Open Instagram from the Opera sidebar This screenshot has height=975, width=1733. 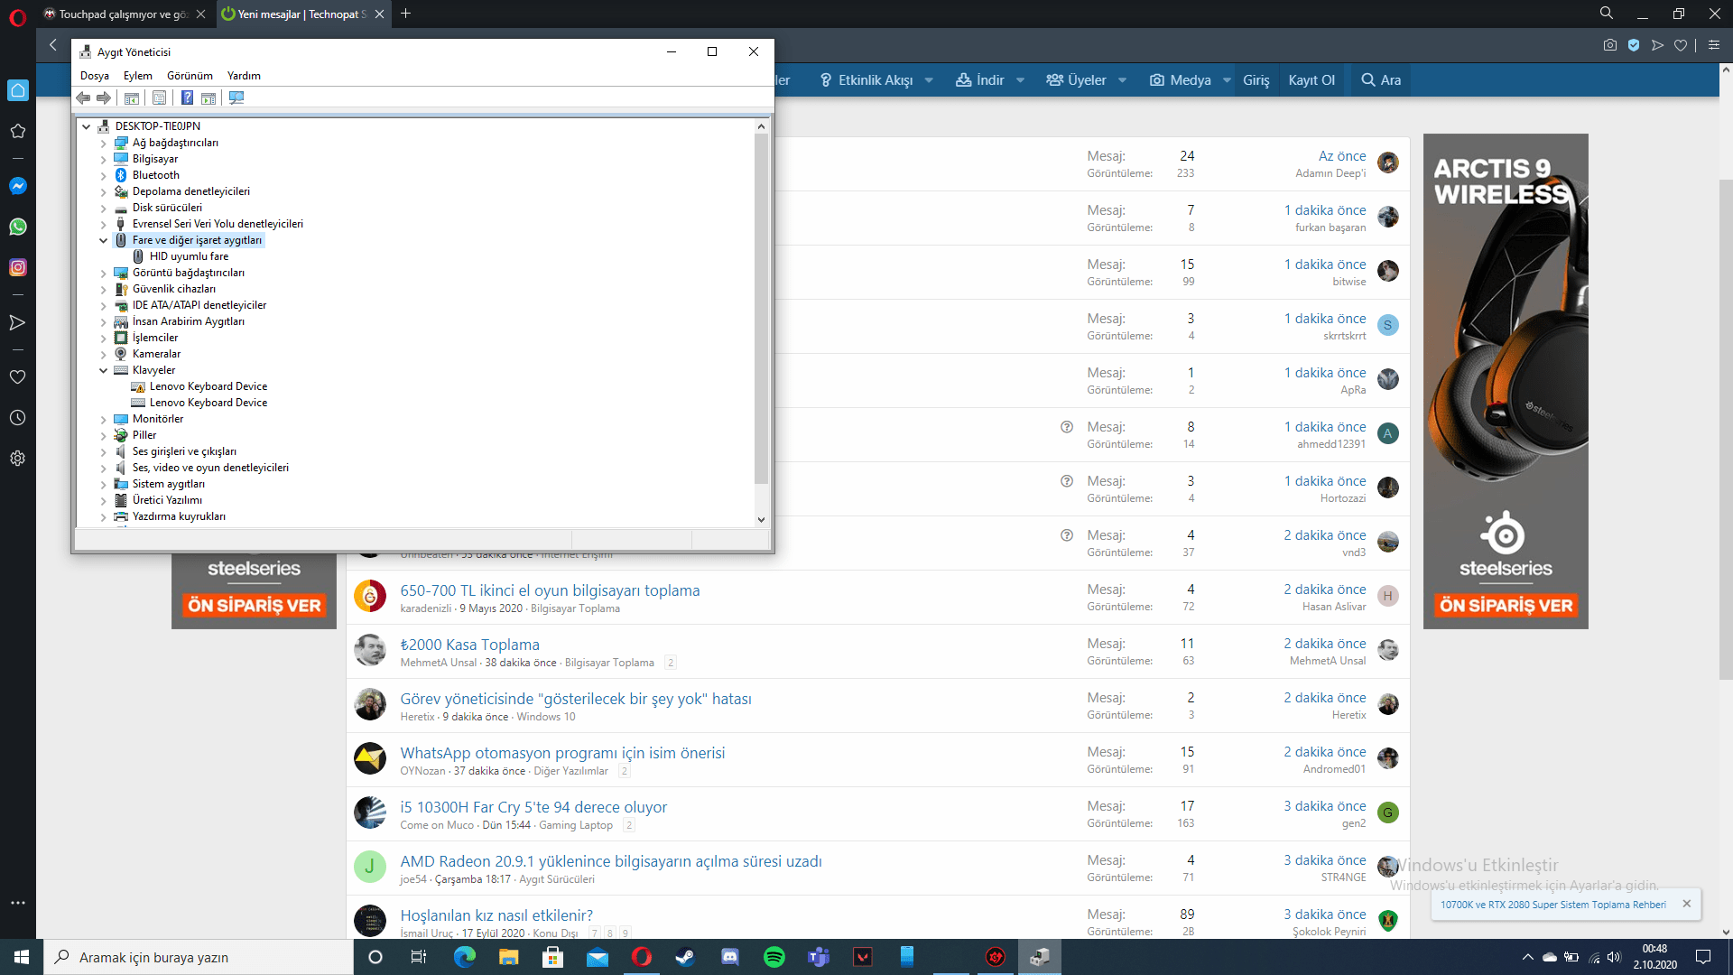click(x=17, y=267)
